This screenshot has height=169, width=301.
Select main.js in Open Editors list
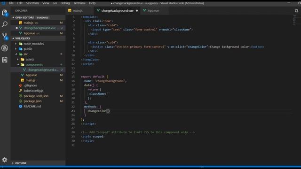pyautogui.click(x=38, y=23)
